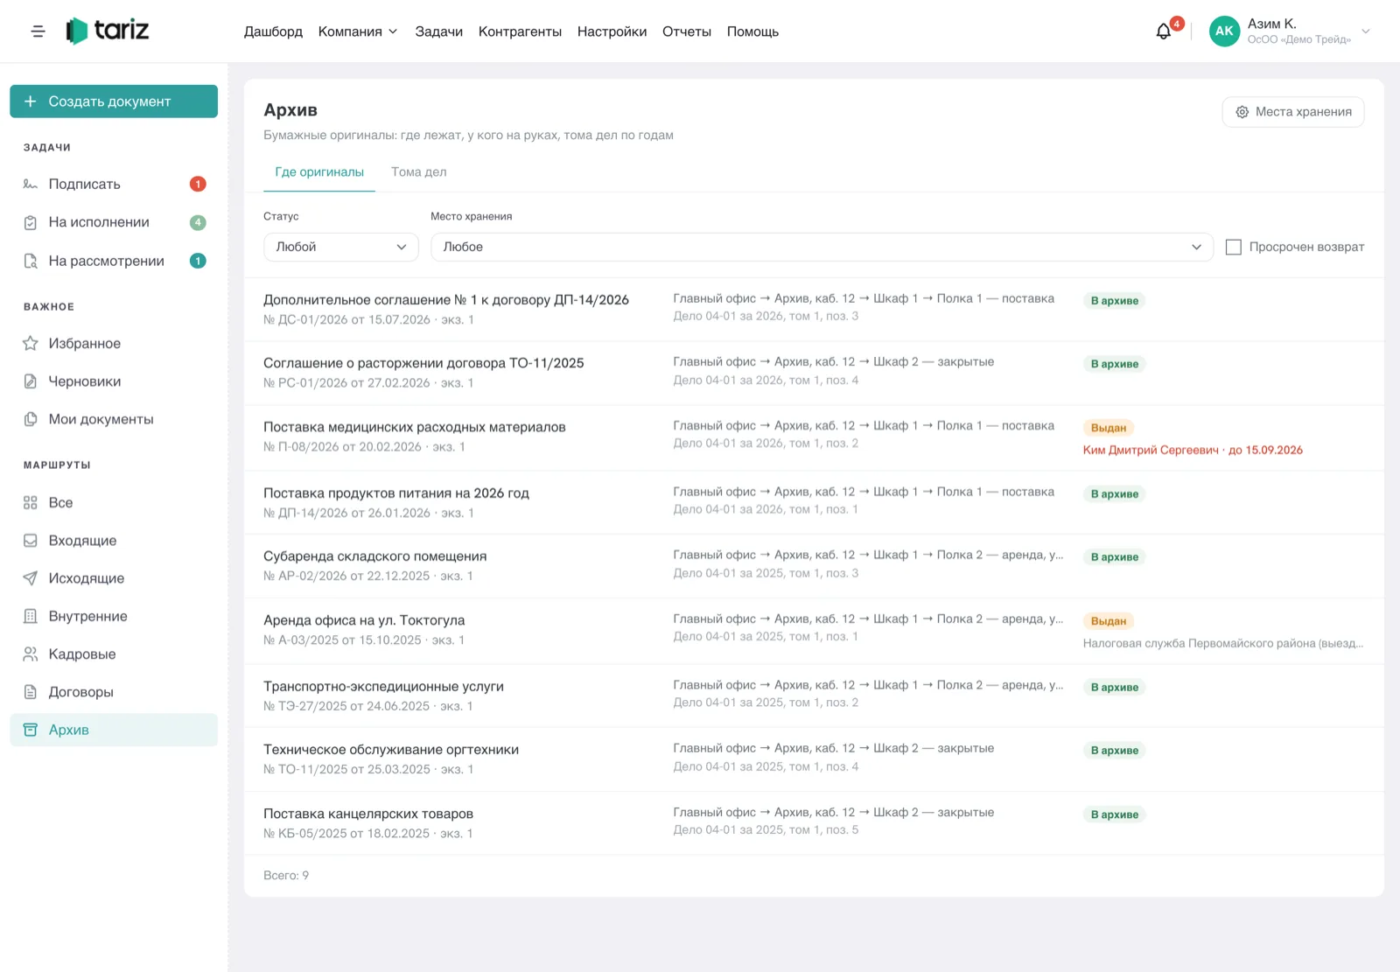Click the На исполнении clipboard icon
The width and height of the screenshot is (1400, 972).
[x=31, y=222]
